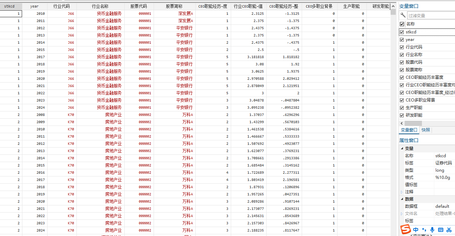The height and width of the screenshot is (236, 455).
Task: Click the 名称 column header in variable list
Action: coord(410,24)
